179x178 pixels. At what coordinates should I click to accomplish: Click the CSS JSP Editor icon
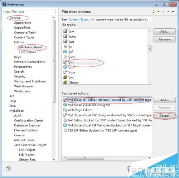coord(65,130)
